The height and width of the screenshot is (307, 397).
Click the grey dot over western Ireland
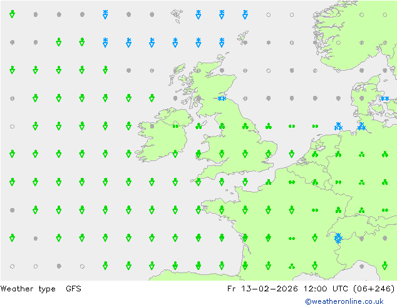coord(152,126)
